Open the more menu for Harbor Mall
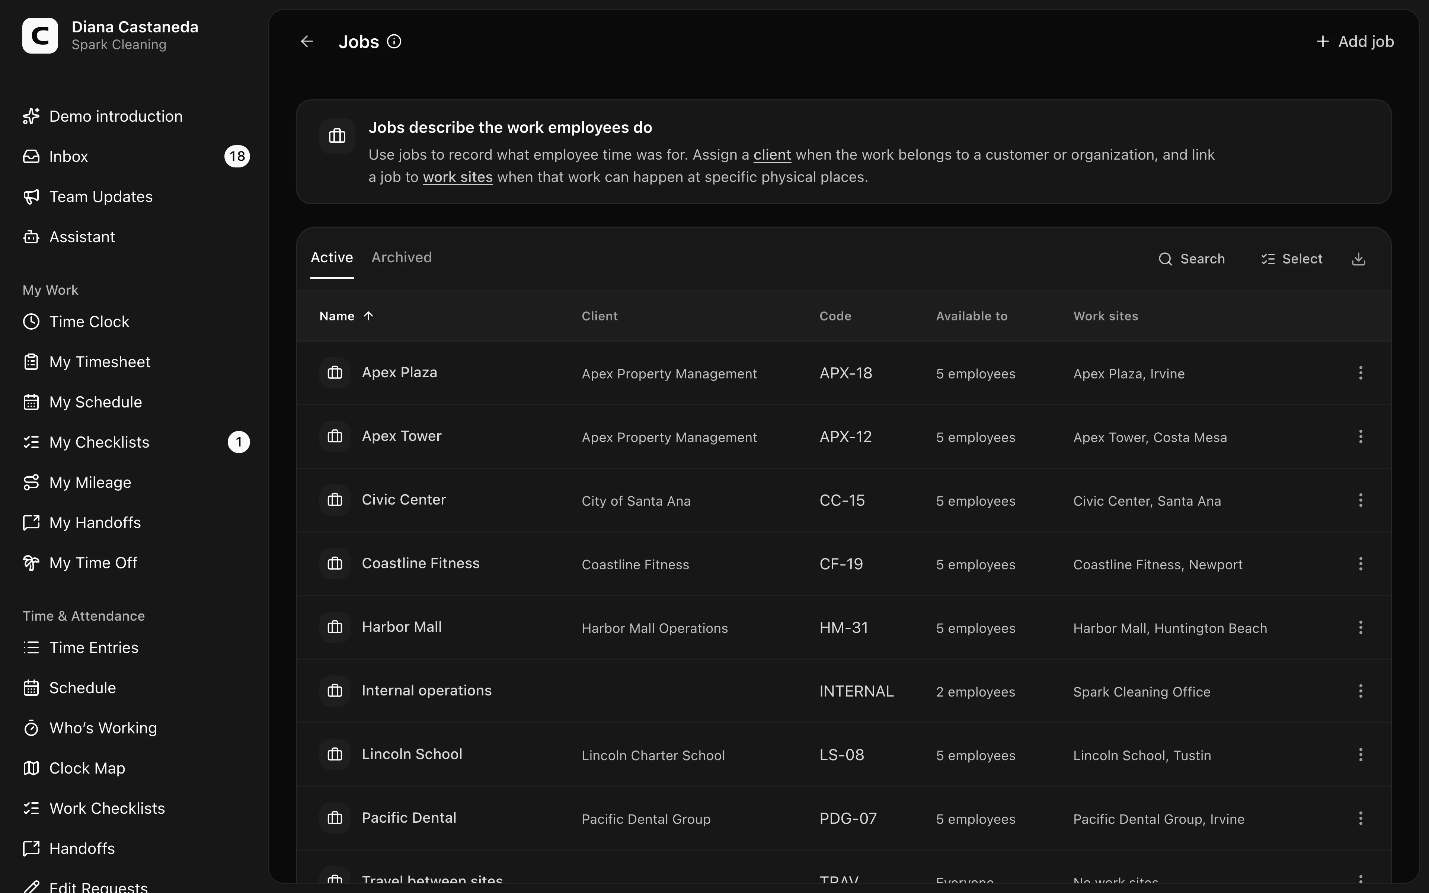 pyautogui.click(x=1361, y=627)
